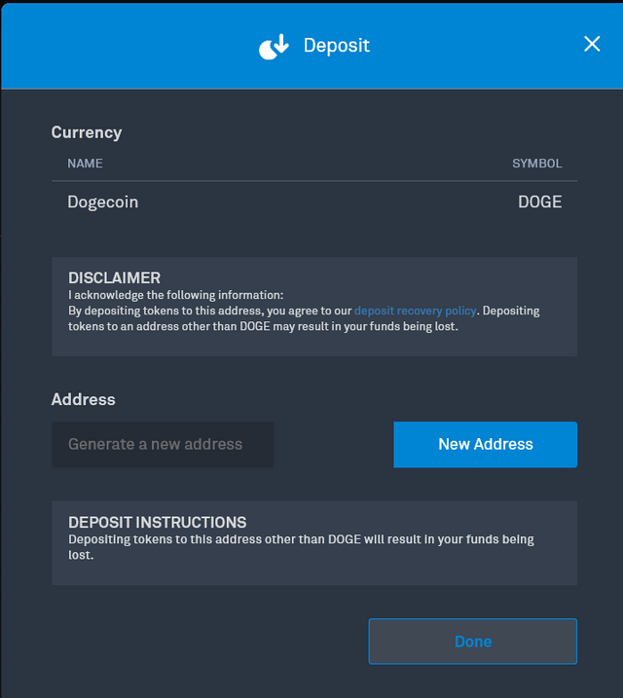Click the DISCLAIMER heading
The height and width of the screenshot is (698, 623).
pyautogui.click(x=114, y=278)
